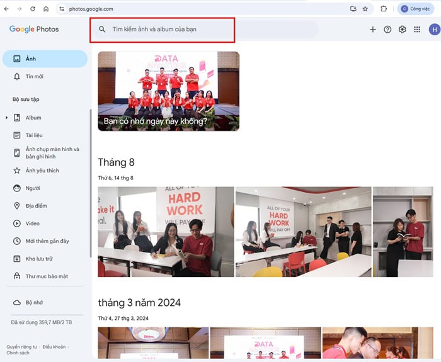Select Ảnh in the sidebar
This screenshot has height=362, width=441.
pos(45,59)
